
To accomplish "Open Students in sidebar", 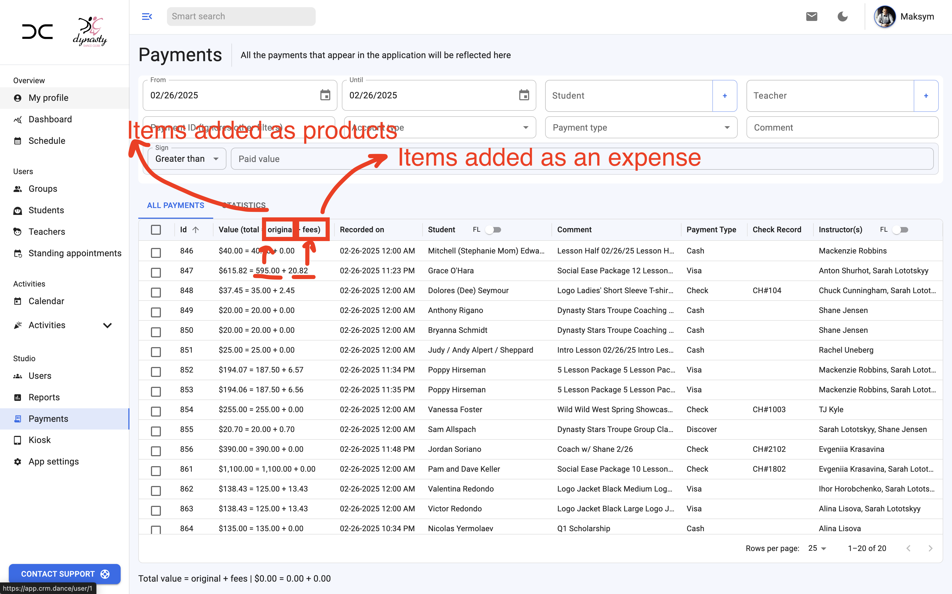I will pyautogui.click(x=64, y=210).
